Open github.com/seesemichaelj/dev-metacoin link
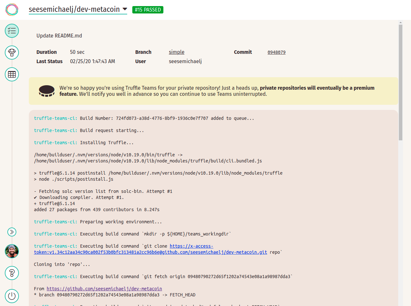The width and height of the screenshot is (411, 306). pos(104,289)
